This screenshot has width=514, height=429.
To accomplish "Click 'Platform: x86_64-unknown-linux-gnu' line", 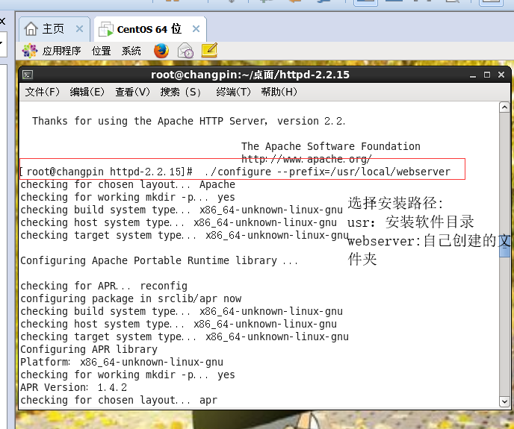I will (122, 362).
